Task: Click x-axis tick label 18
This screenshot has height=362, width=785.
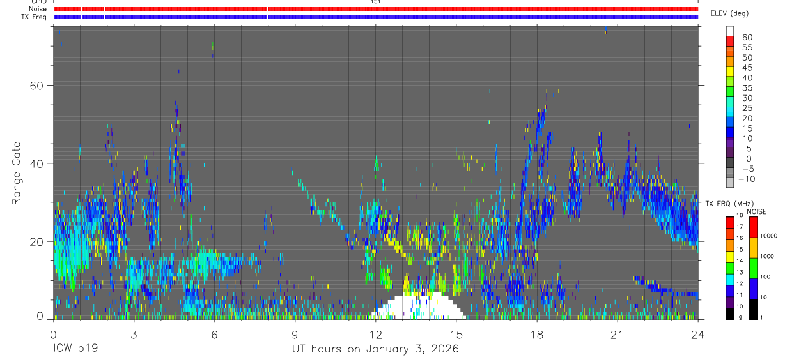Action: (537, 334)
